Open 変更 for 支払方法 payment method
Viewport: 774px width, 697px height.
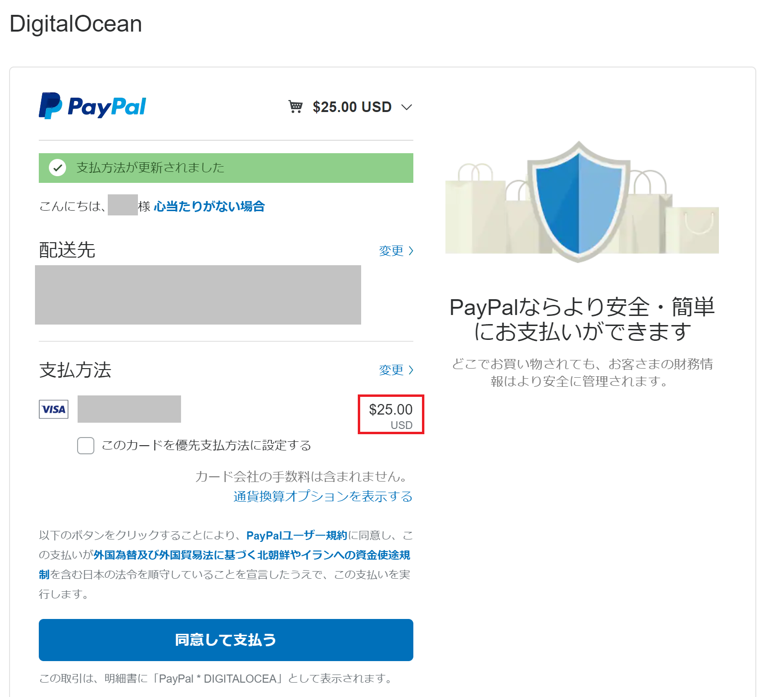tap(396, 370)
